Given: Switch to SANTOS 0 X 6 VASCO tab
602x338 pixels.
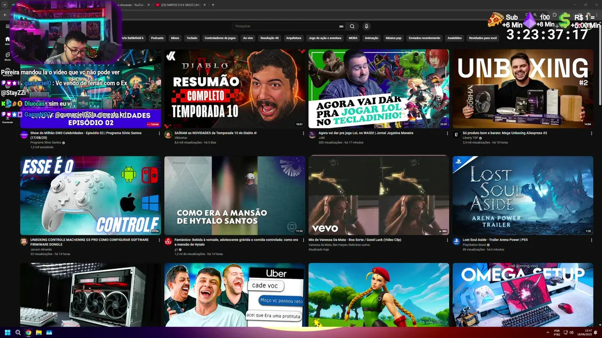Looking at the screenshot, I should 181,5.
